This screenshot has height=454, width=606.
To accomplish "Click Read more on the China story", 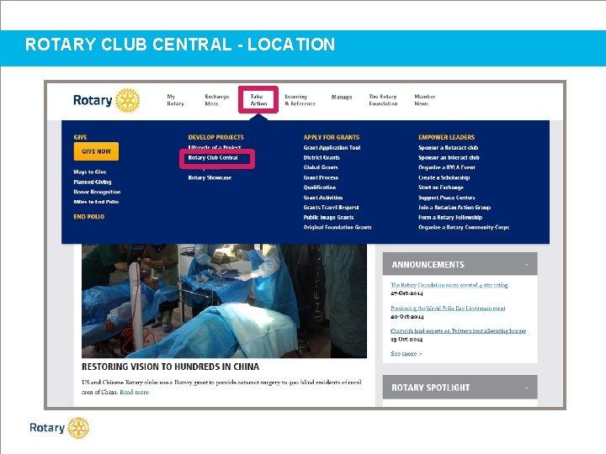I will pos(134,393).
